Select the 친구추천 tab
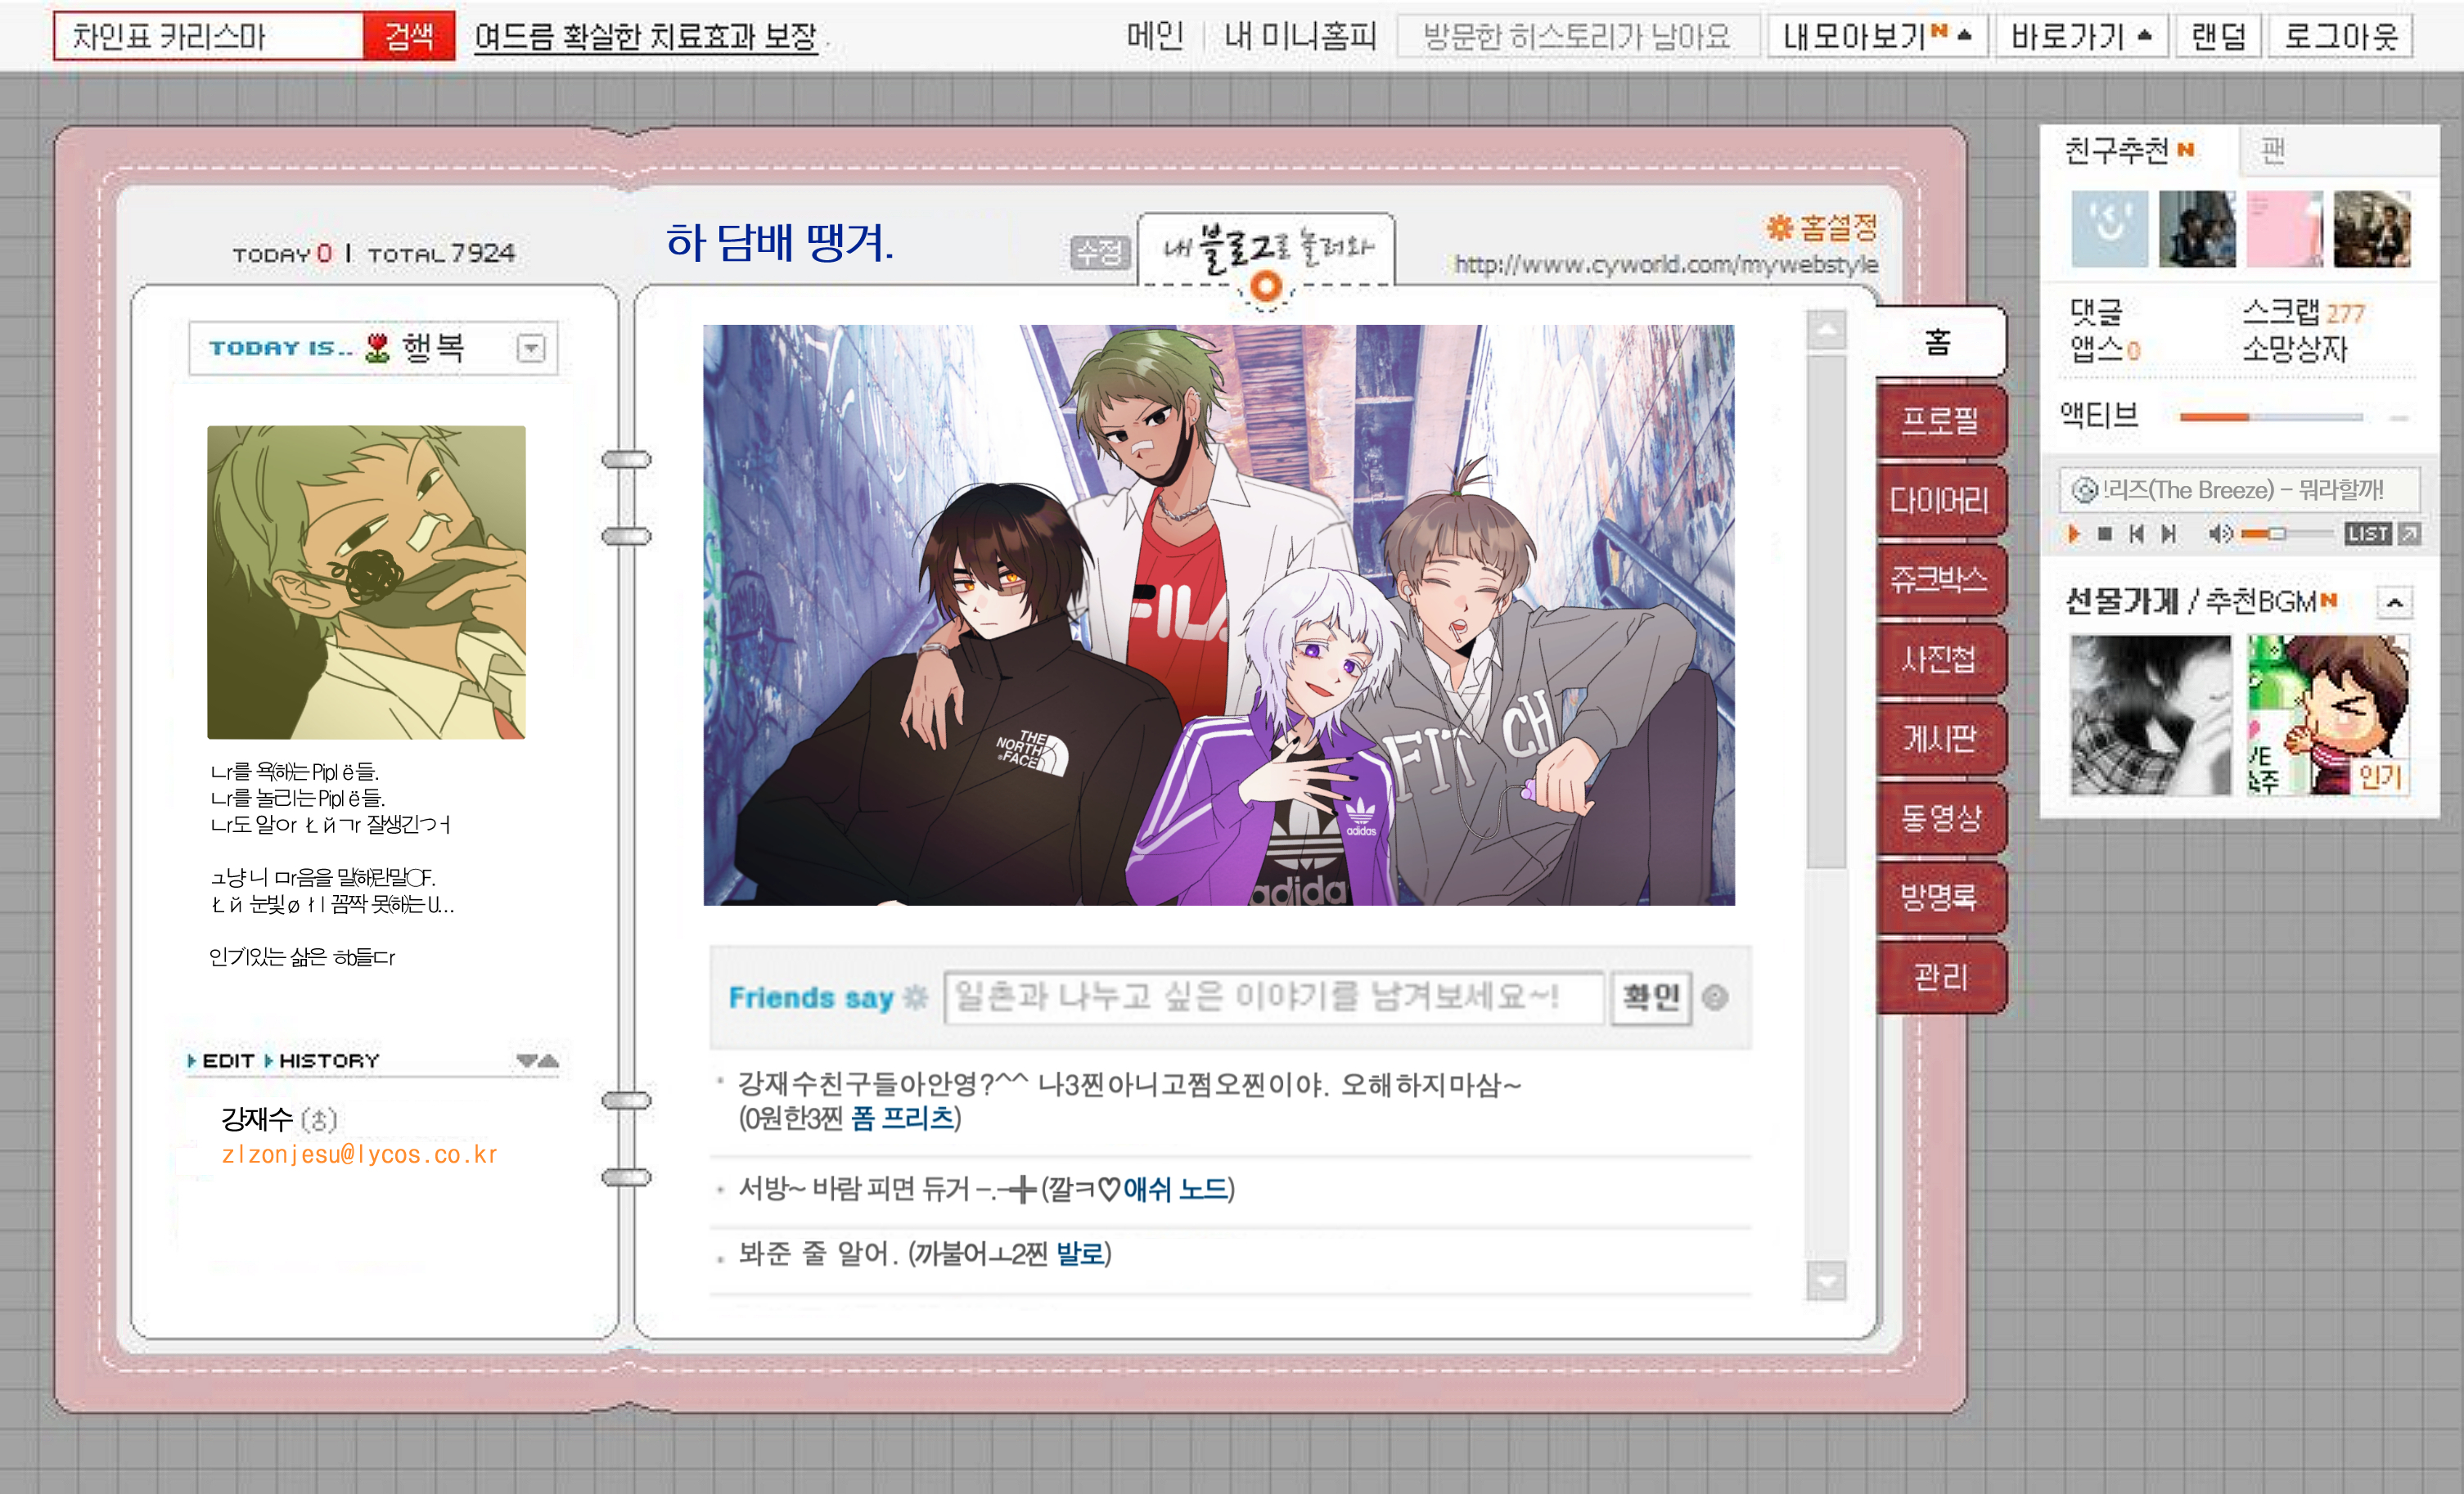2464x1494 pixels. click(x=2130, y=150)
